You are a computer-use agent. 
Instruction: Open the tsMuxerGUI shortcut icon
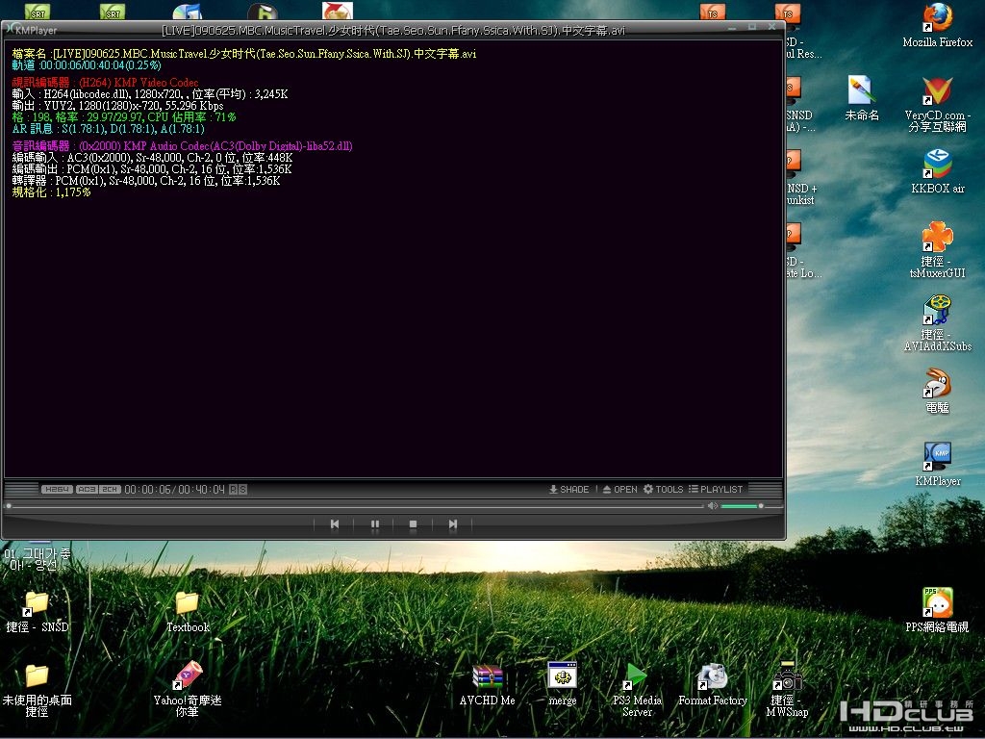pos(937,238)
